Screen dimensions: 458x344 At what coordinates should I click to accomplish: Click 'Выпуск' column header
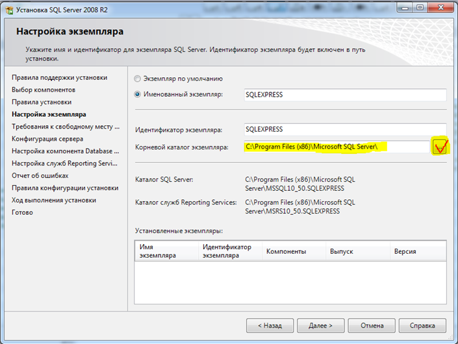click(358, 251)
